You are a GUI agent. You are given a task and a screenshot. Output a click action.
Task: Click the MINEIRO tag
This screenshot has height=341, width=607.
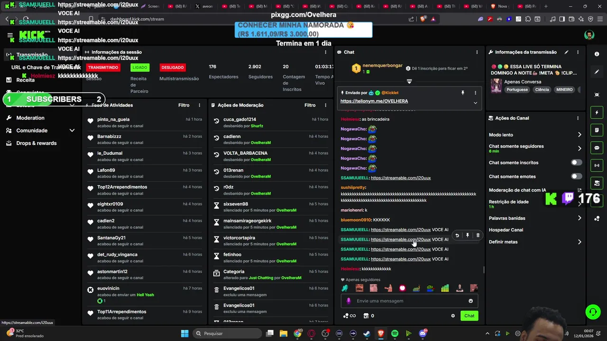[x=564, y=90]
